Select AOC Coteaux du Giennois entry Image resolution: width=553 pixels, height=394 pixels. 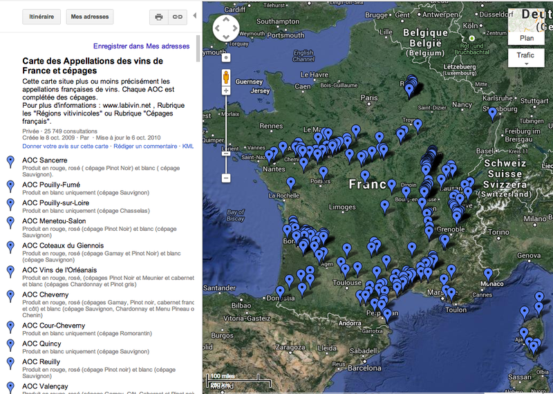[63, 245]
